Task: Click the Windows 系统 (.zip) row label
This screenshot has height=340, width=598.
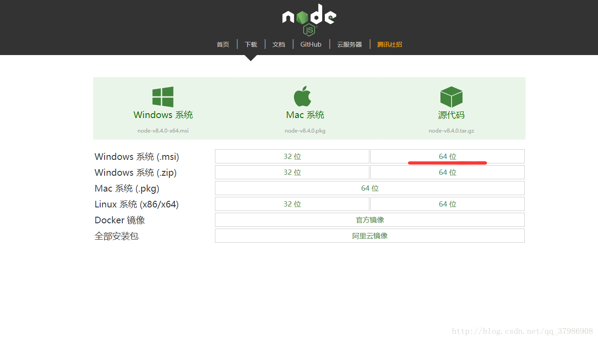Action: coord(135,173)
